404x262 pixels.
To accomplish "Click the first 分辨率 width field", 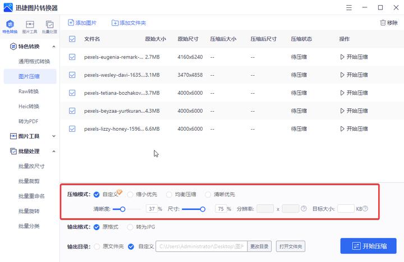I will (265, 208).
